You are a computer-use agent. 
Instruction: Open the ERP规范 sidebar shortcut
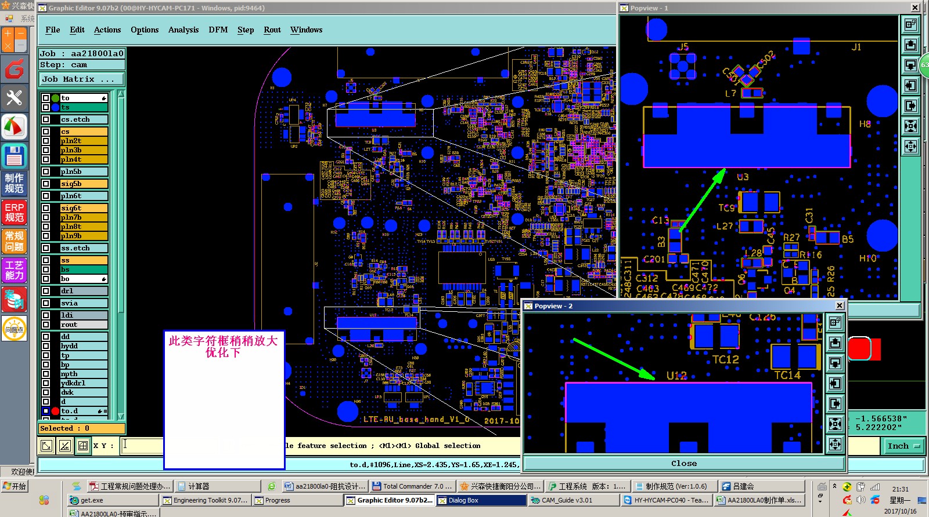14,213
